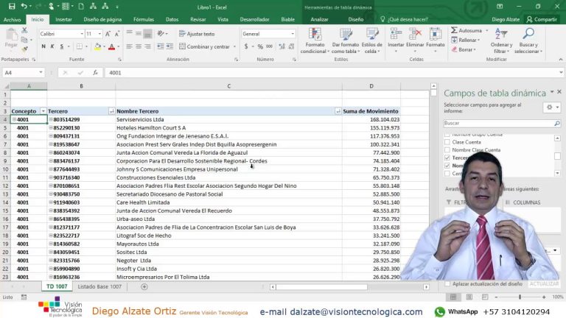This screenshot has height=318, width=566.
Task: Switch to Listado Base 1007 sheet
Action: 100,286
